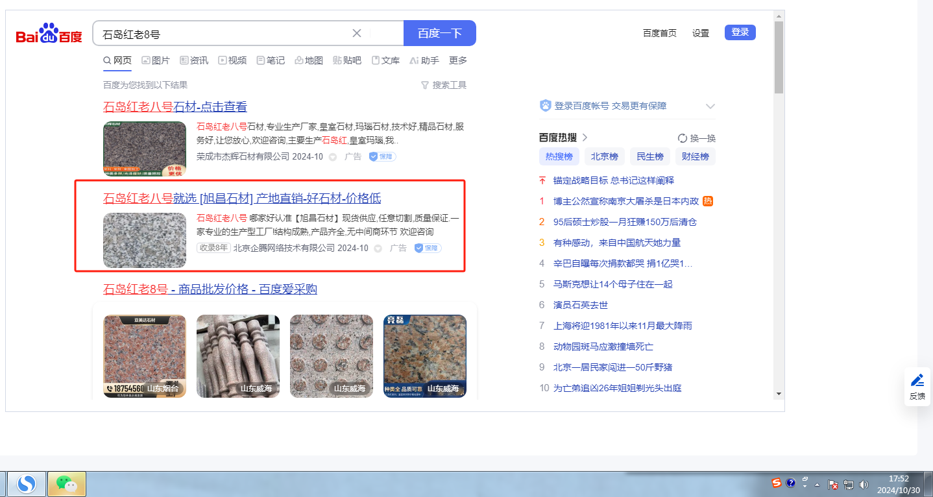Open hot search 为亡弟追凶26年姐姐剃光头出庭
Image resolution: width=933 pixels, height=497 pixels.
click(x=617, y=388)
